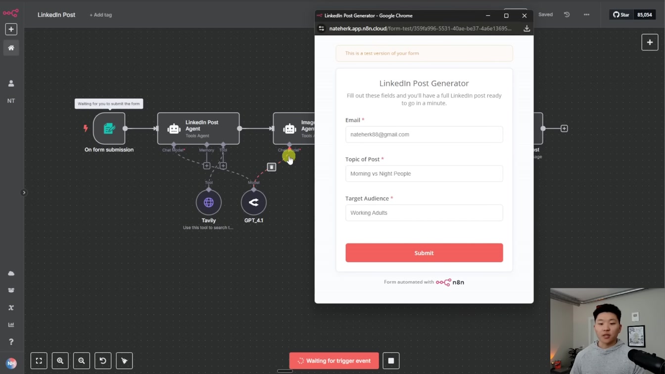Click the Chrome download icon in the popup
Screen dimensions: 665x374
(x=526, y=29)
